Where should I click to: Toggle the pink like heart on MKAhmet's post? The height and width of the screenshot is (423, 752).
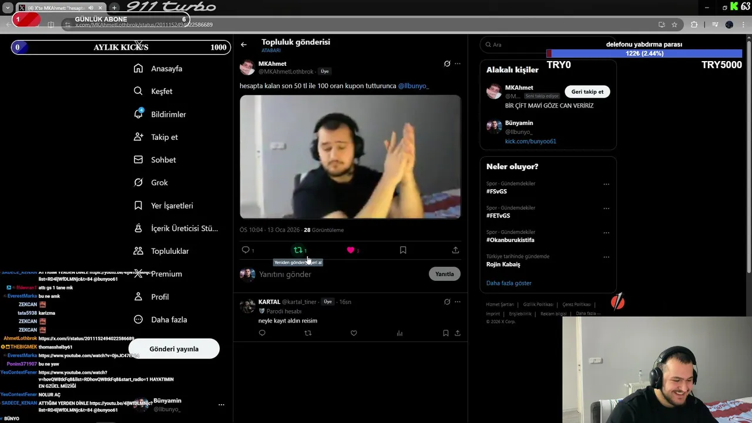click(x=351, y=250)
